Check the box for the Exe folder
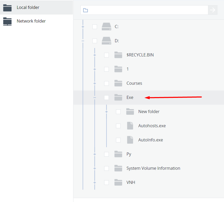The width and height of the screenshot is (224, 202). tap(106, 98)
